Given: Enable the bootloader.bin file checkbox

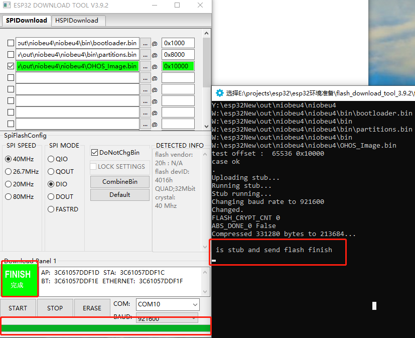Looking at the screenshot, I should coord(11,43).
